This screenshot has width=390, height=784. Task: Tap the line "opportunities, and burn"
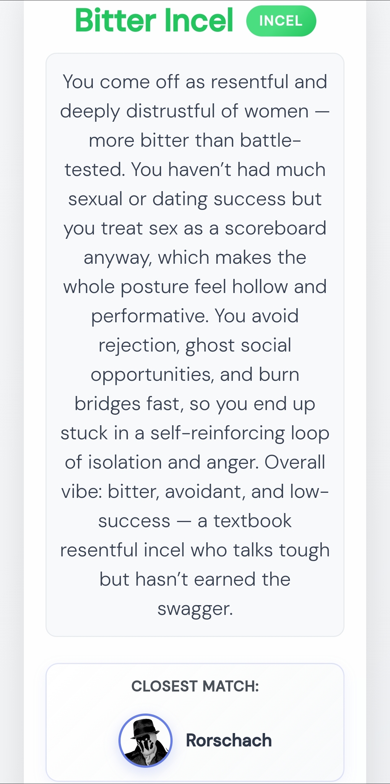pos(195,375)
